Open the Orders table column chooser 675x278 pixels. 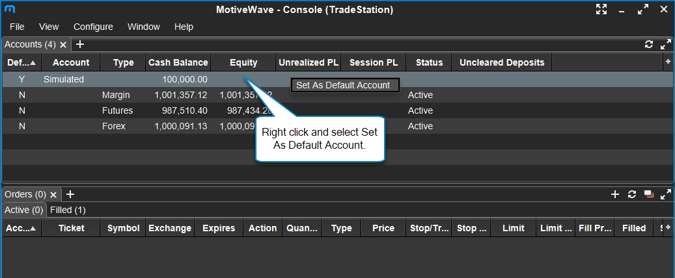668,228
